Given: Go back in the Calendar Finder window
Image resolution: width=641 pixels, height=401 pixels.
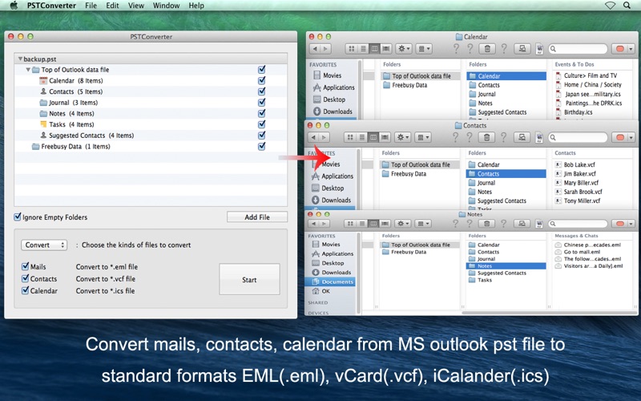Looking at the screenshot, I should pyautogui.click(x=315, y=49).
